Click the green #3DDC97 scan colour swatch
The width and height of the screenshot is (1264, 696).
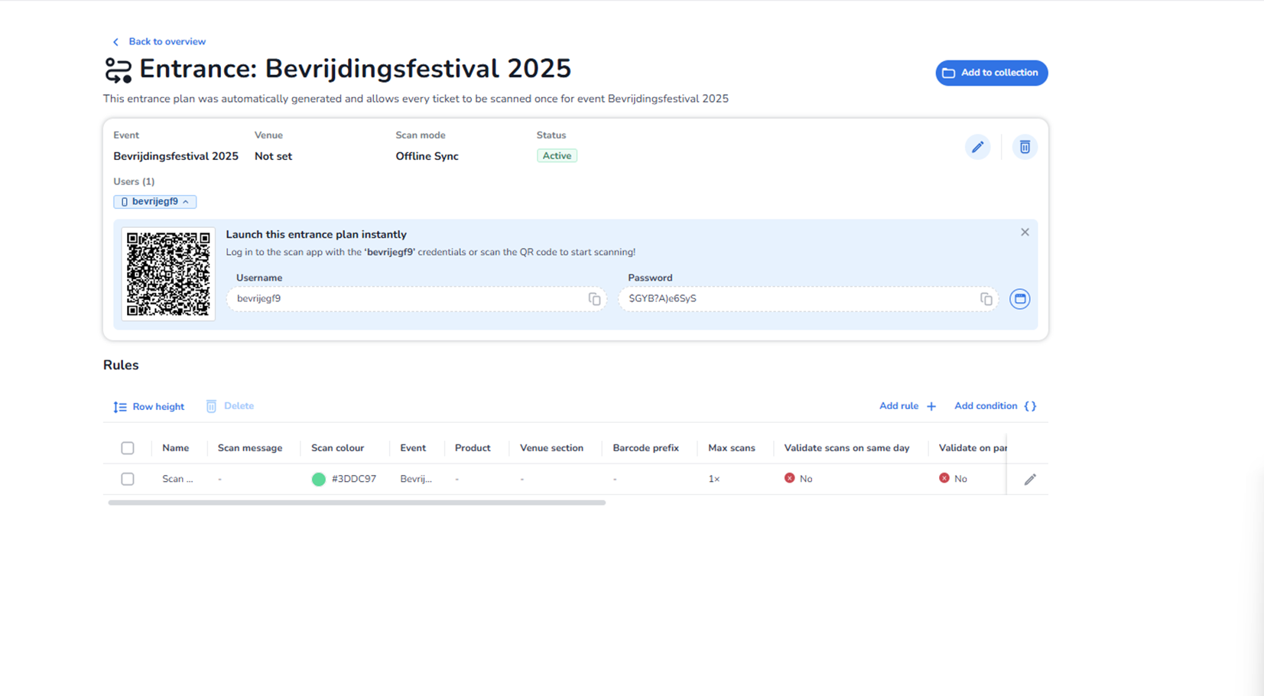(x=319, y=480)
